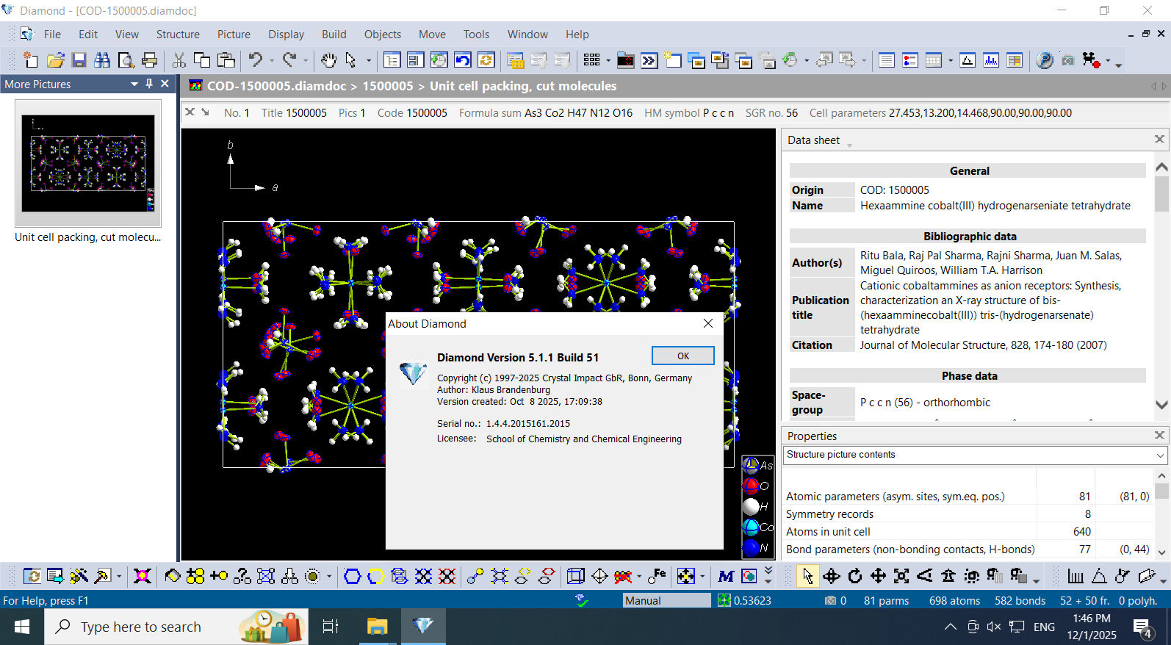Open the Build menu
The image size is (1171, 645).
point(334,35)
